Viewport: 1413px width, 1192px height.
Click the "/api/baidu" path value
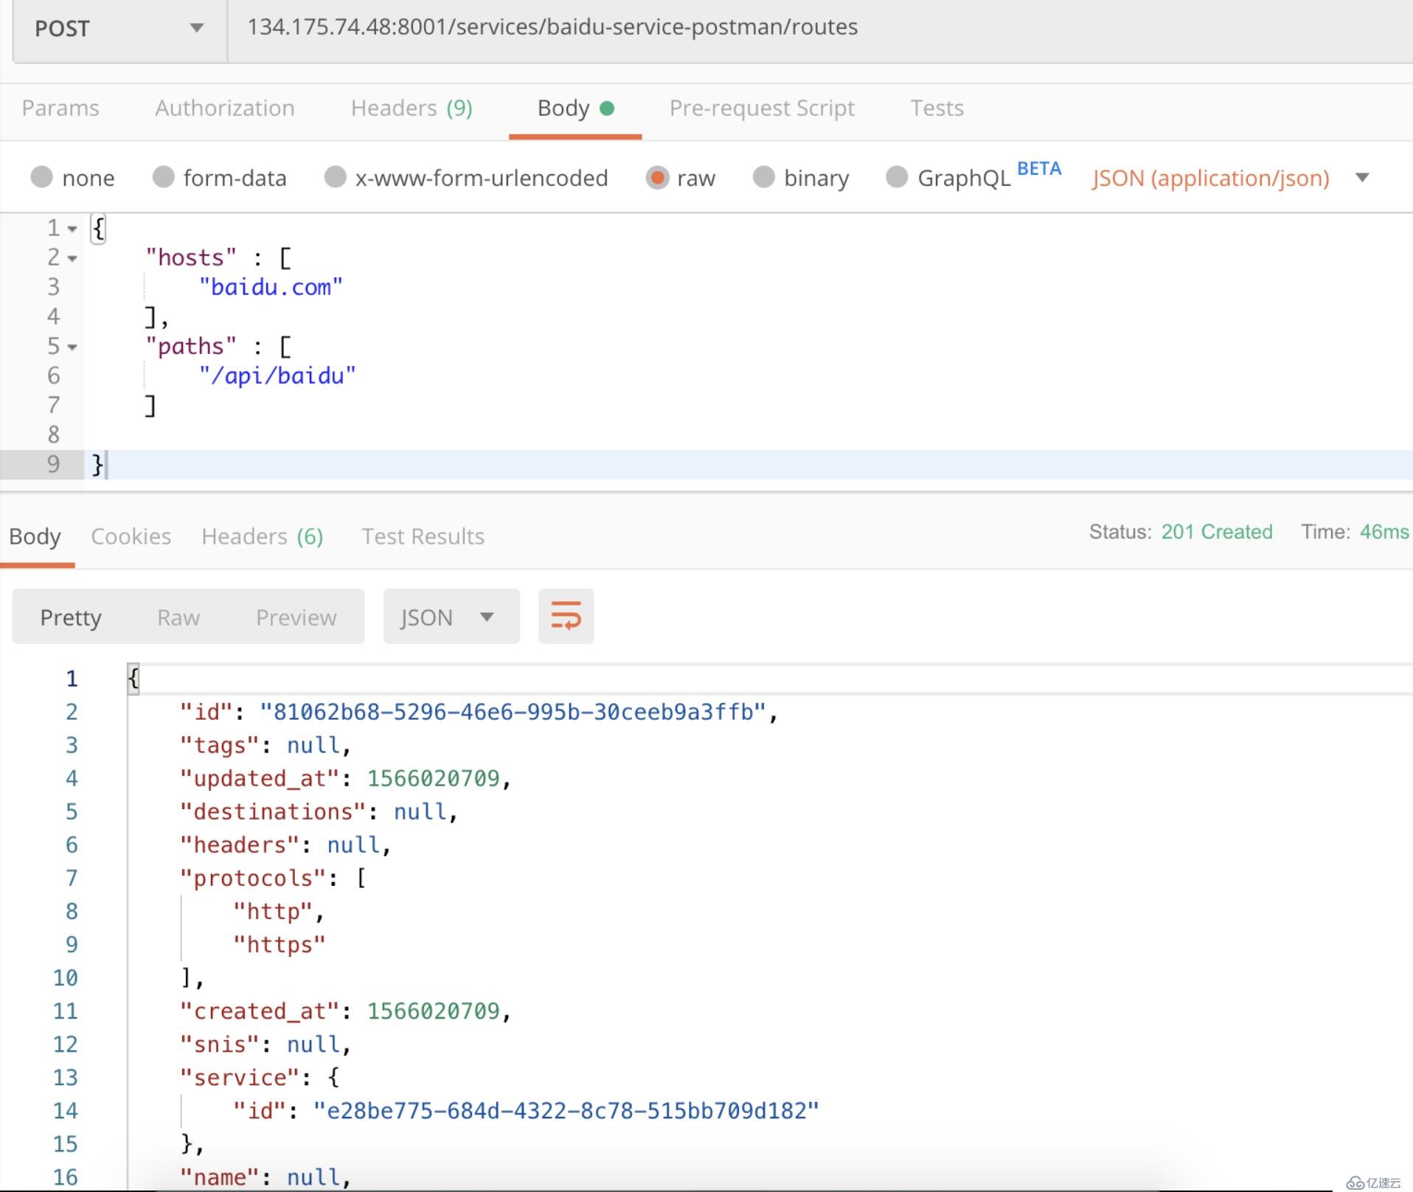(x=277, y=375)
